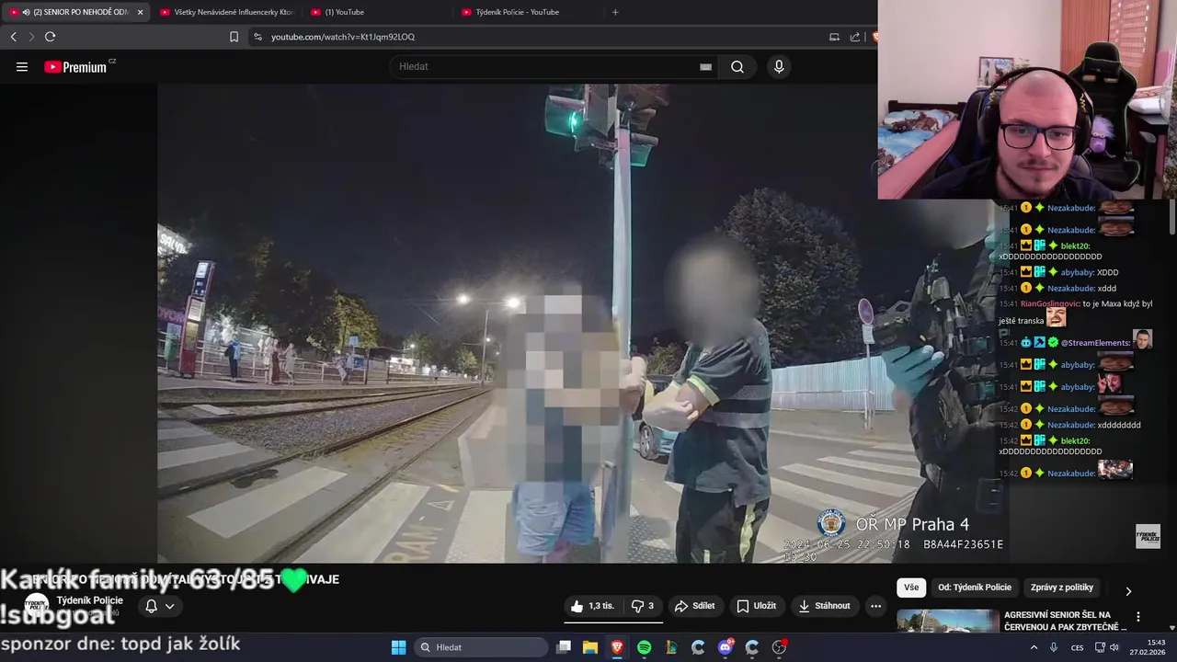This screenshot has height=662, width=1177.
Task: Click the Sdílet share button
Action: tap(694, 606)
